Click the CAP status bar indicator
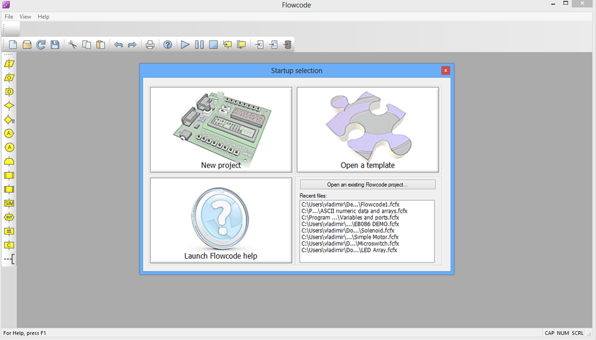This screenshot has width=596, height=340. pos(549,333)
